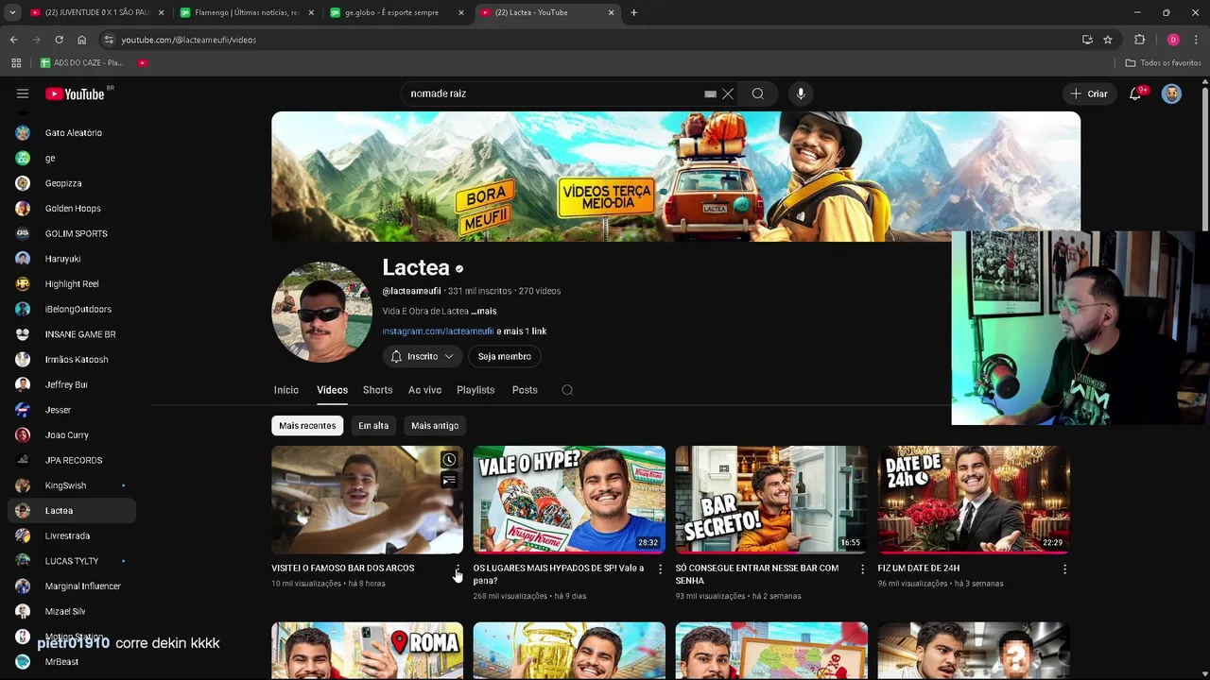Open the instagram.com/lacteameufii link

(x=438, y=331)
